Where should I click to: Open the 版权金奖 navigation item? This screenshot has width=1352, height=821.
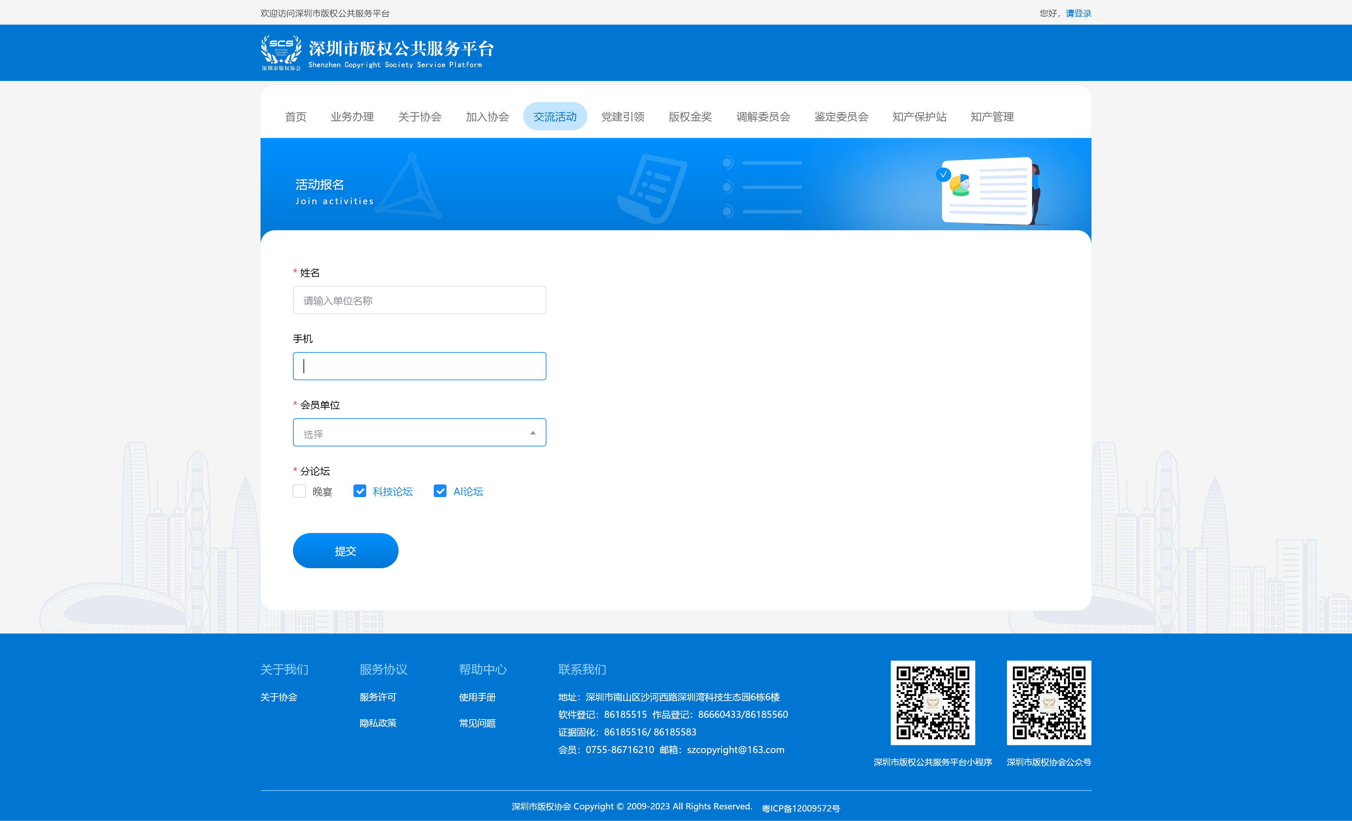tap(690, 116)
